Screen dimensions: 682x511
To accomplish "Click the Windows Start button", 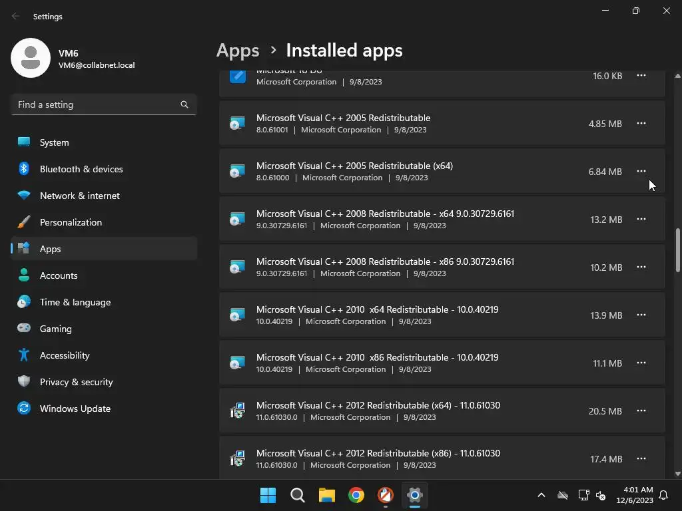I will pos(268,495).
